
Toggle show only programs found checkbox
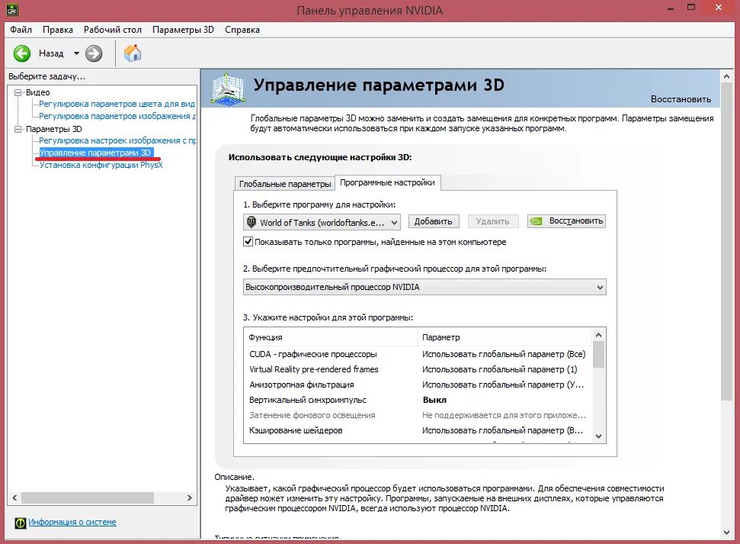248,242
